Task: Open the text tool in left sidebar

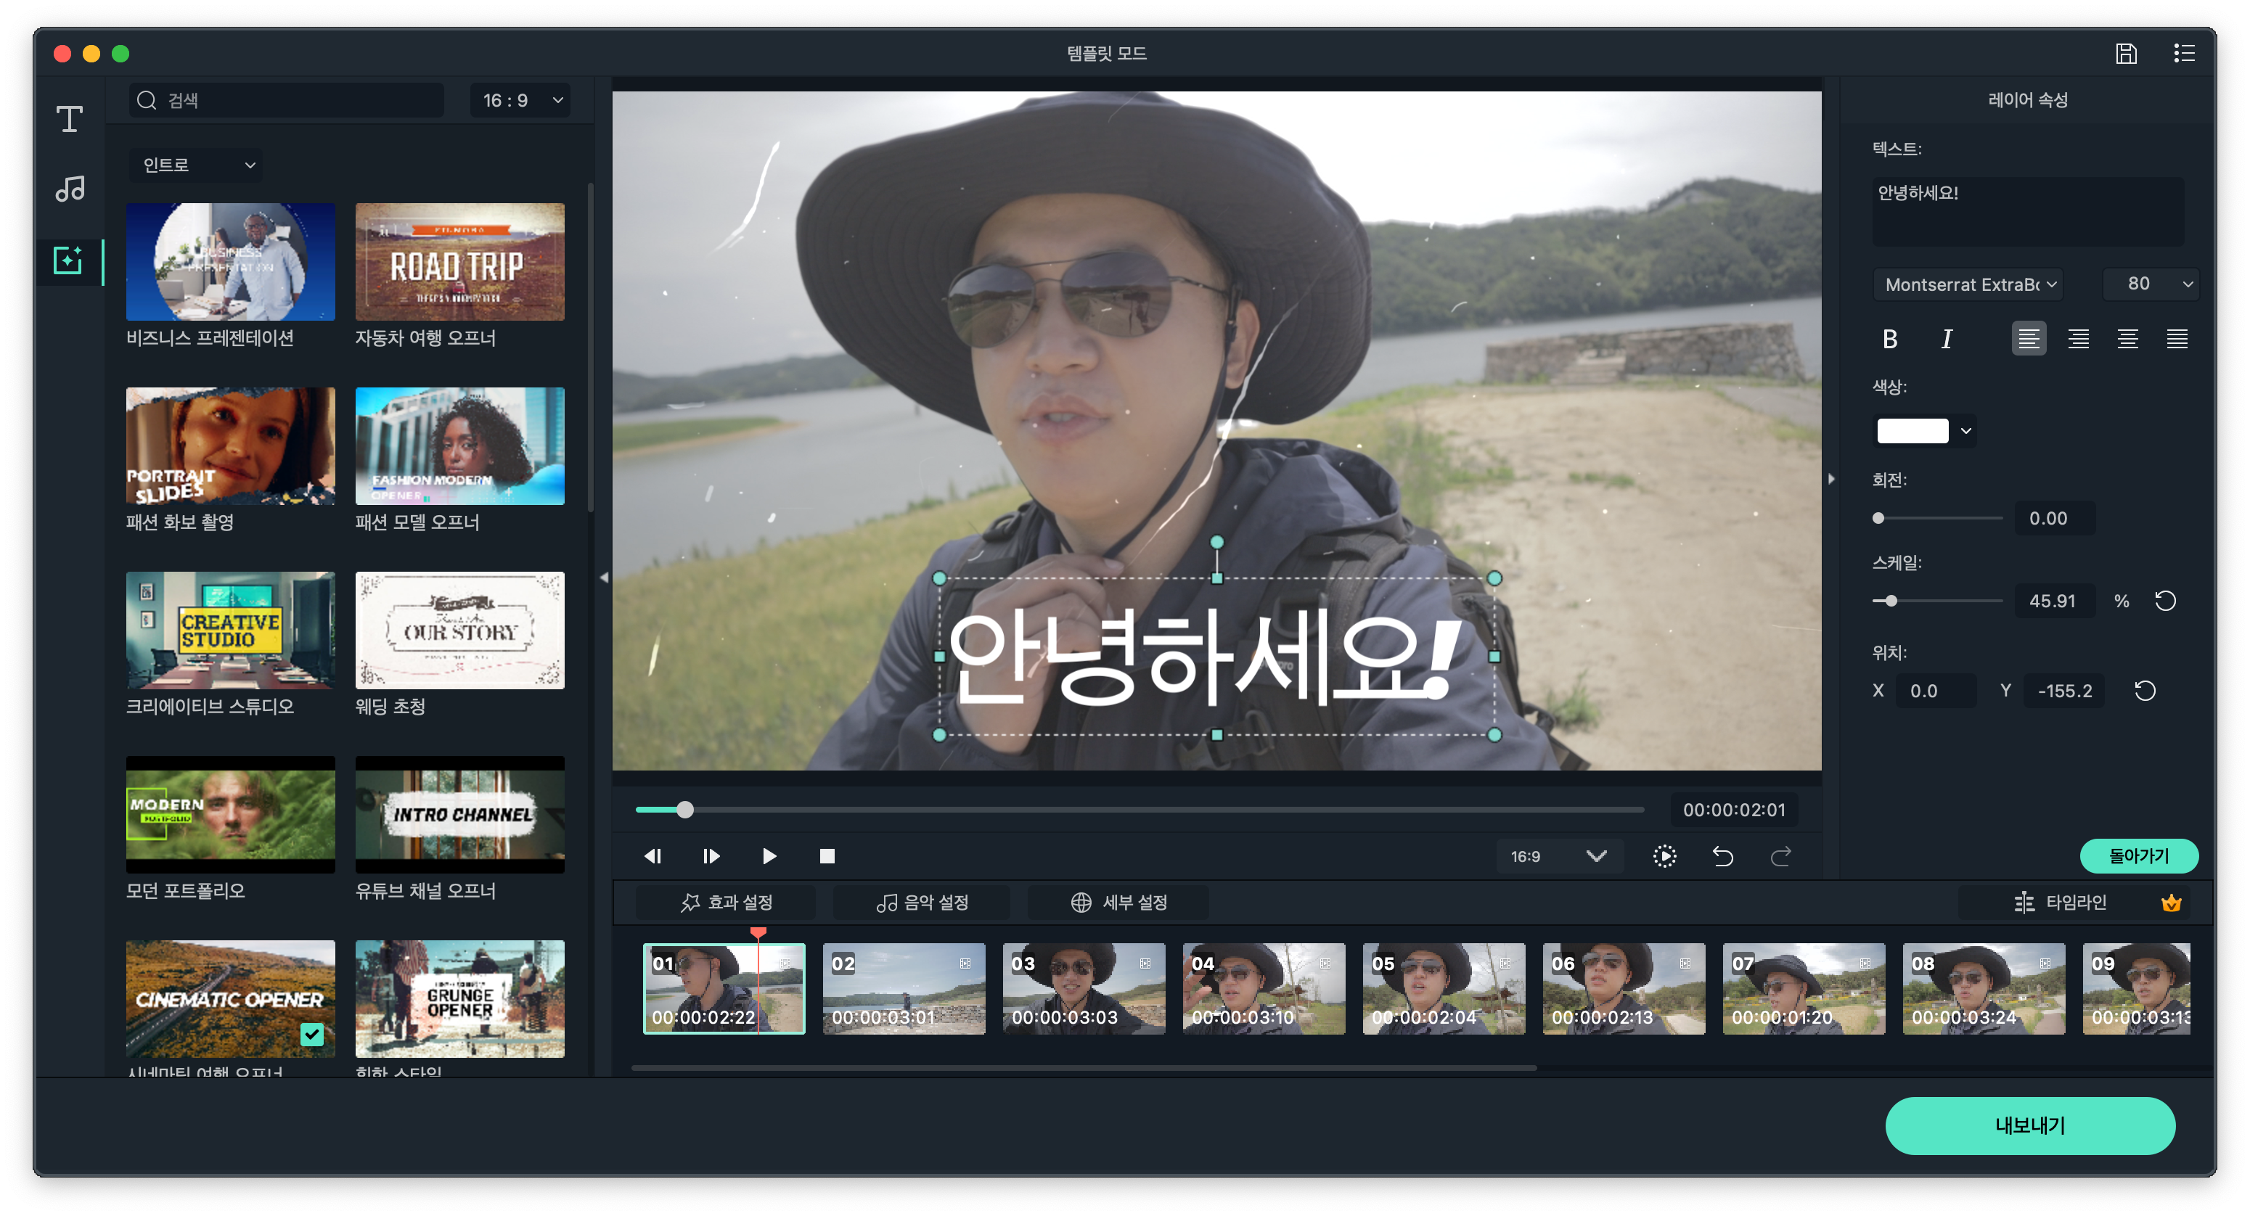Action: (70, 119)
